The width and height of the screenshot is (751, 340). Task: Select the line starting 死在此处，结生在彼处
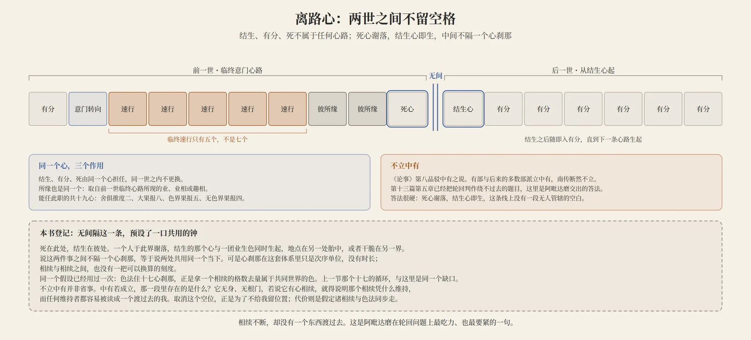pos(223,249)
